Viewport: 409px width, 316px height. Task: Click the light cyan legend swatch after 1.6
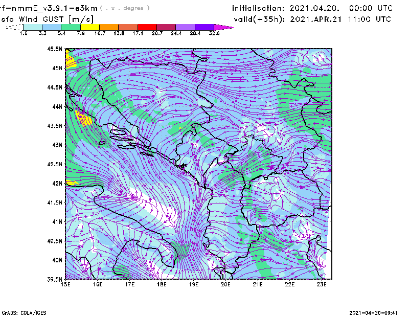(x=33, y=27)
